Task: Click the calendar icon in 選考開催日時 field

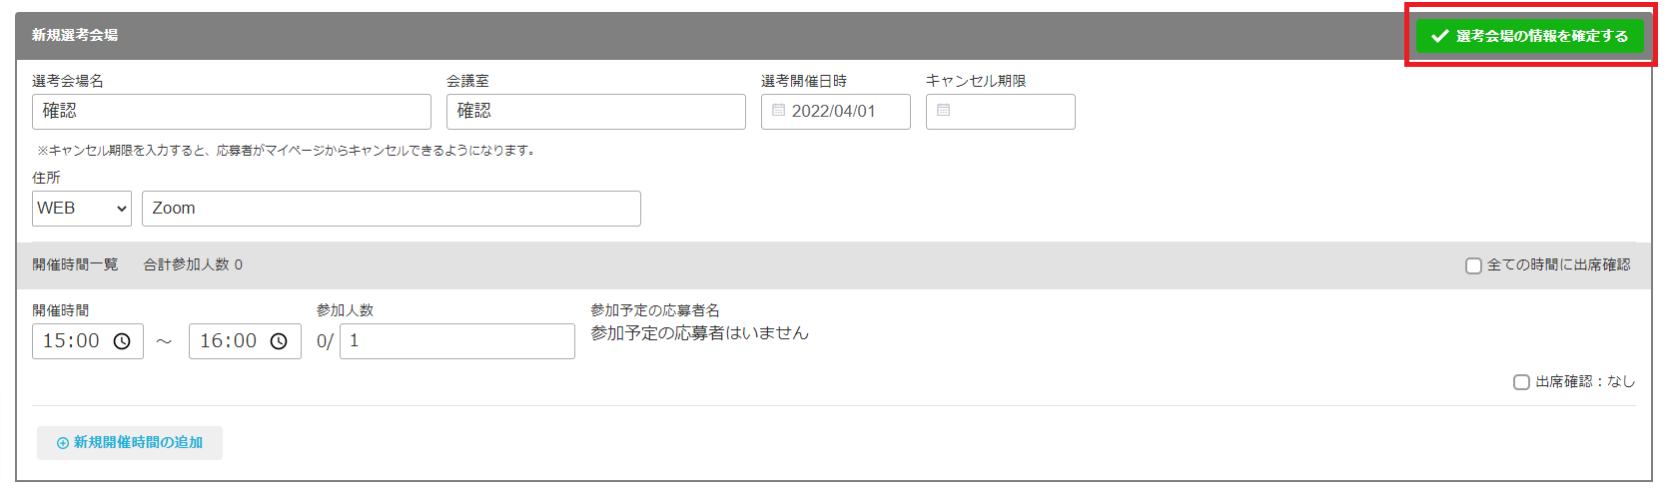Action: (779, 111)
